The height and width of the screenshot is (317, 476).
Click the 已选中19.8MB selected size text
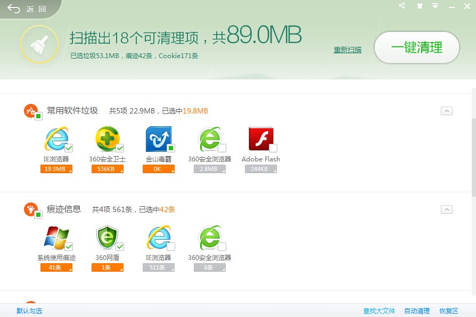point(185,111)
